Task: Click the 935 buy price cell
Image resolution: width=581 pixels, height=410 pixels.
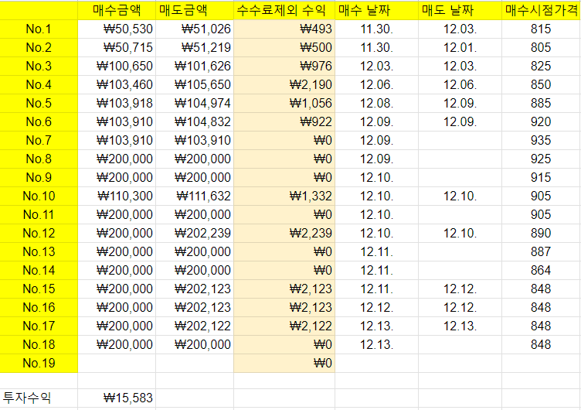Action: pos(541,140)
